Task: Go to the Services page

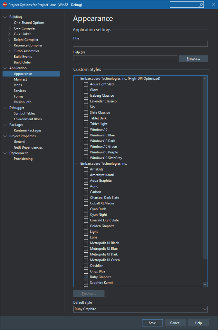Action: tap(20, 91)
